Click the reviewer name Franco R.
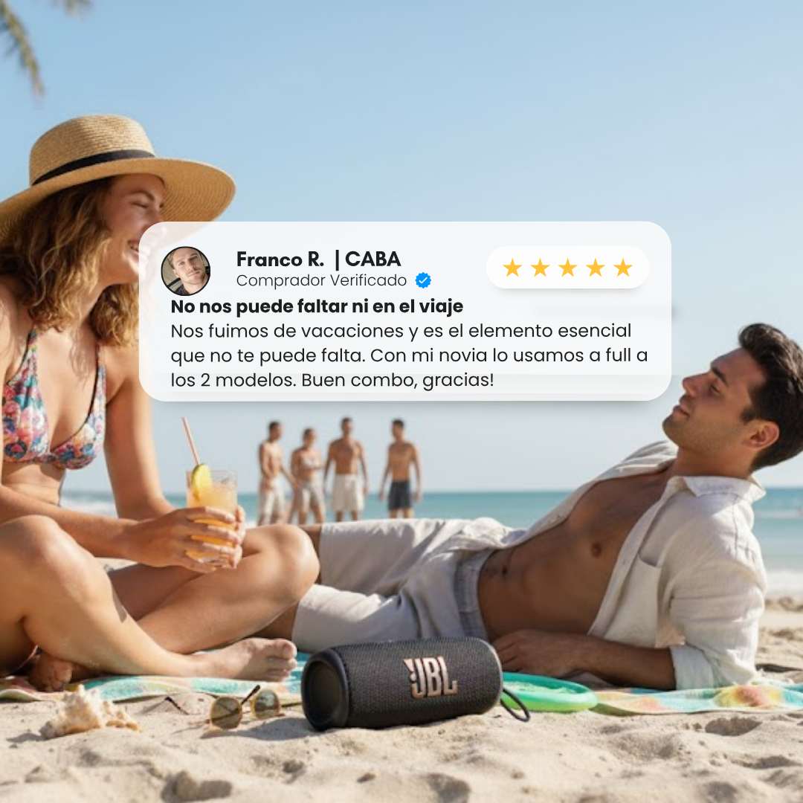 (280, 259)
